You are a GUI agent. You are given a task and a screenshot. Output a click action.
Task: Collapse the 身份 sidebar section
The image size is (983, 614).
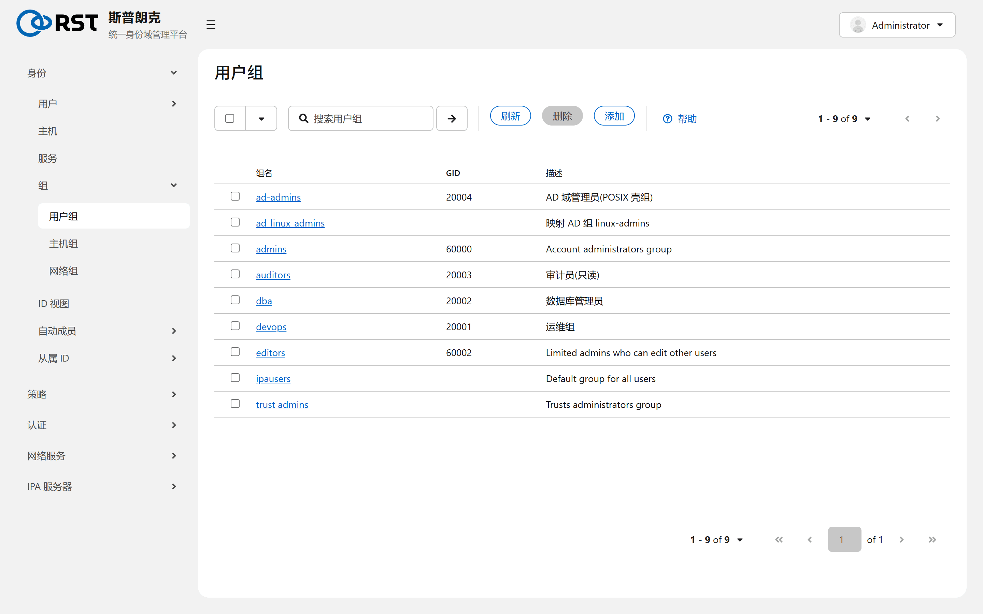pyautogui.click(x=102, y=73)
